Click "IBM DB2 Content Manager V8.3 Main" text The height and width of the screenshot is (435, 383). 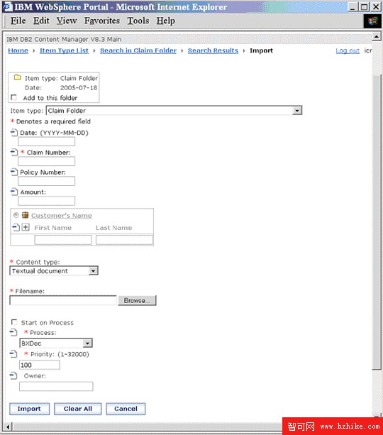64,40
